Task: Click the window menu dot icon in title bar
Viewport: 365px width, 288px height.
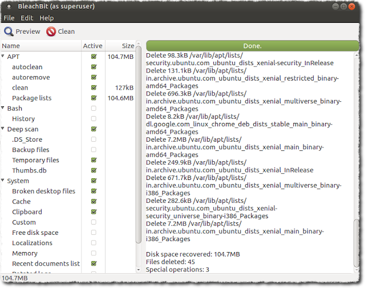Action: pos(9,7)
